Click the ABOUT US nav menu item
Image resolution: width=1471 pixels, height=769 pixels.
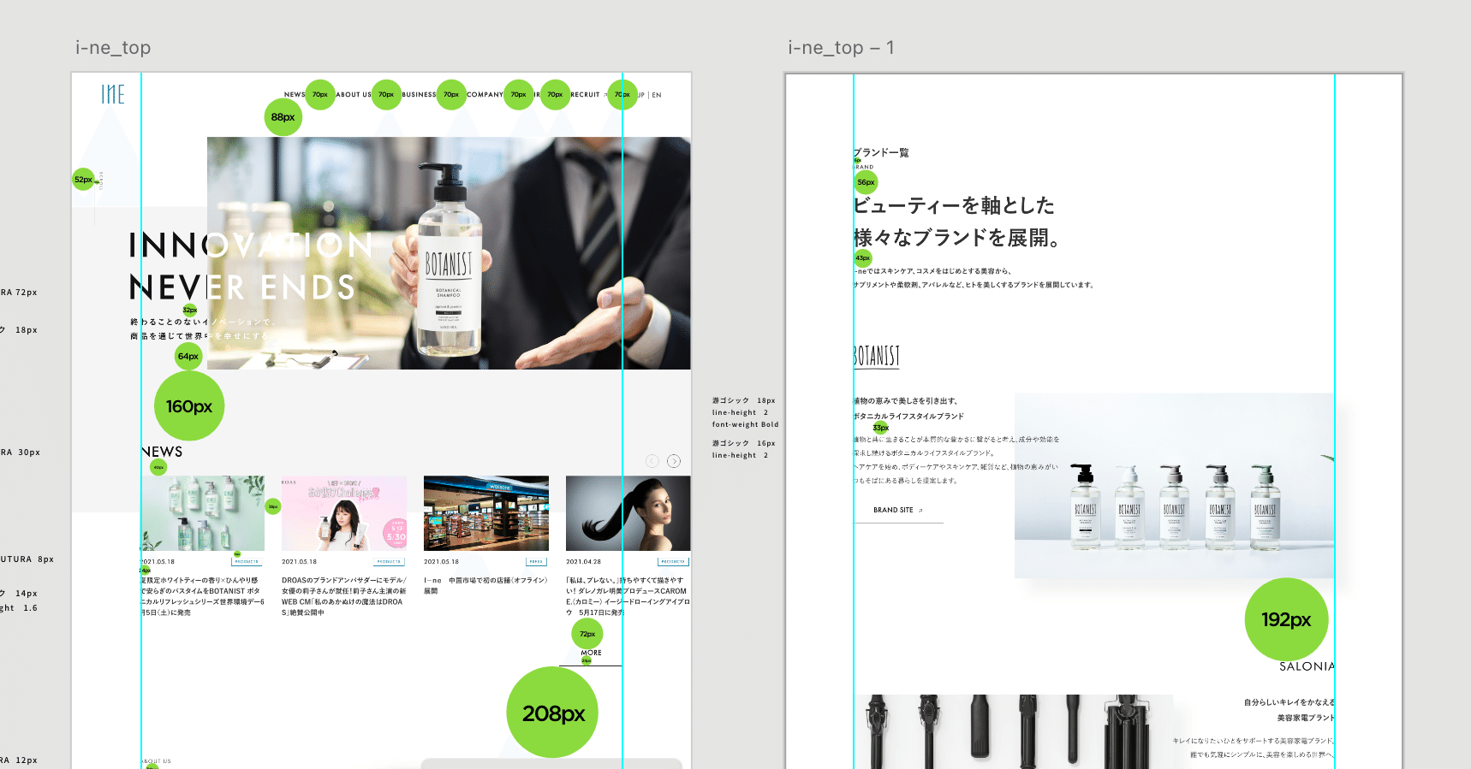pos(354,95)
